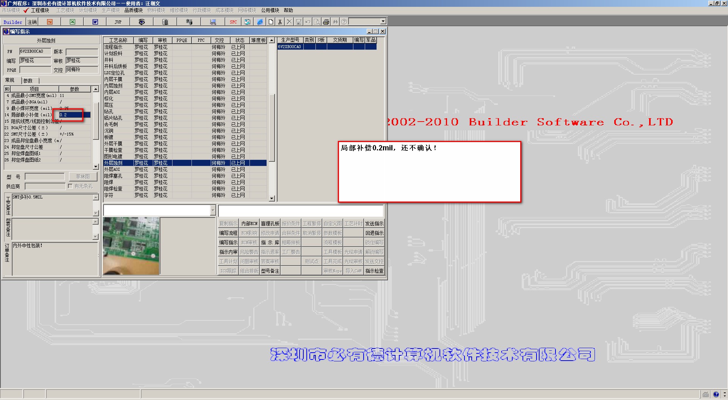Select parameter row SMT尺寸公差

pyautogui.click(x=48, y=134)
